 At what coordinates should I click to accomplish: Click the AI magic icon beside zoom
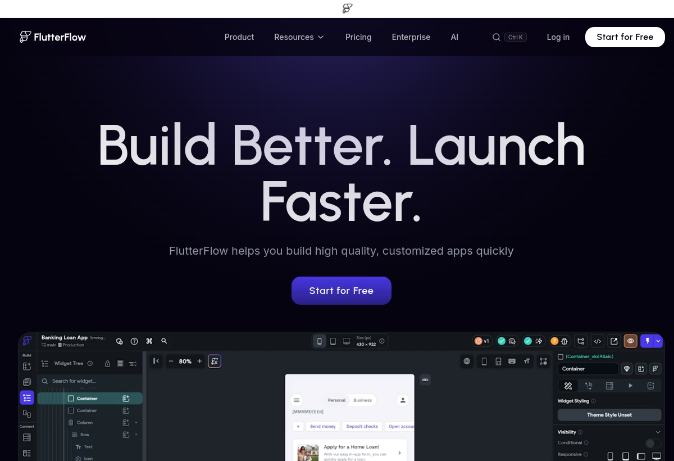pos(215,361)
